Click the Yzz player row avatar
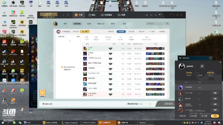The image size is (223, 125). coord(85,48)
